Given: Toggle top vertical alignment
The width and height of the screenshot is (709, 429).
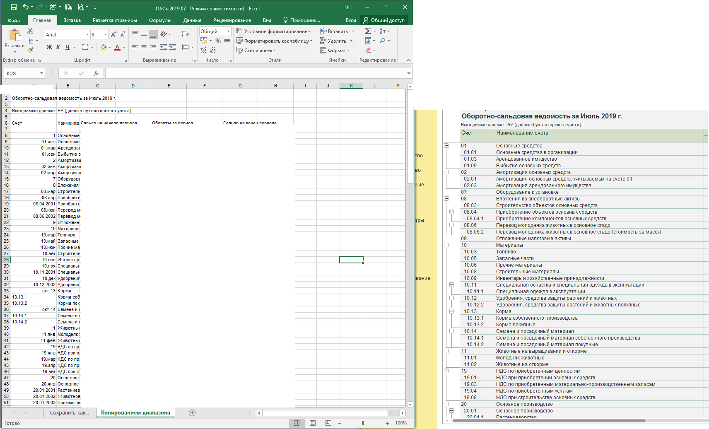Looking at the screenshot, I should [x=135, y=34].
